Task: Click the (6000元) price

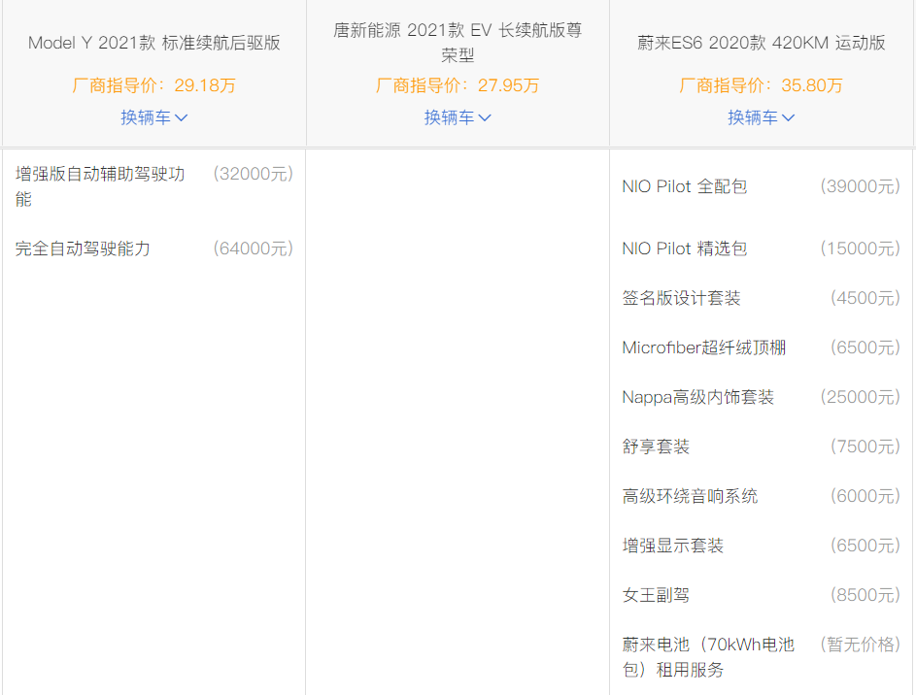Action: [x=865, y=497]
